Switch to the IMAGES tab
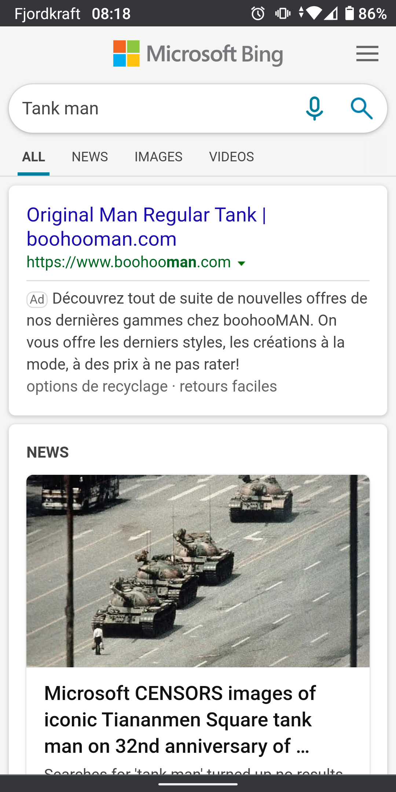This screenshot has height=792, width=396. tap(158, 157)
